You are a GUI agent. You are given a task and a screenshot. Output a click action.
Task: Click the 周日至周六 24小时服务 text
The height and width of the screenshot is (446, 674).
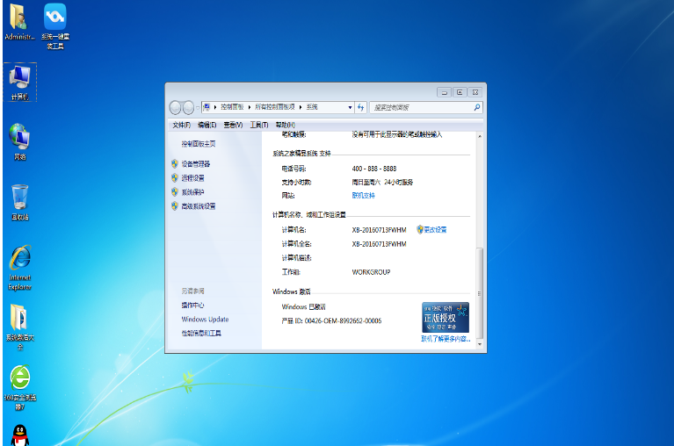(x=382, y=182)
